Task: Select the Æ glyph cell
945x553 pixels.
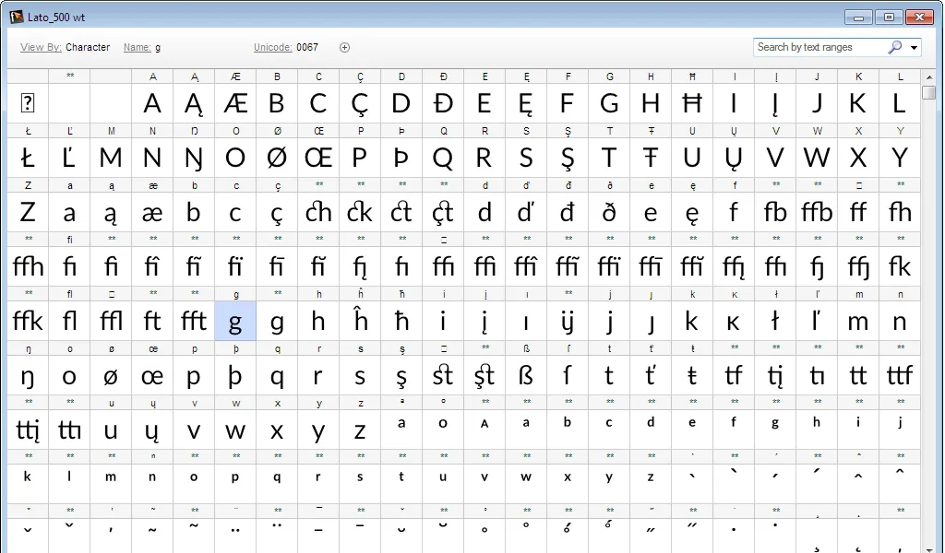Action: (x=235, y=103)
